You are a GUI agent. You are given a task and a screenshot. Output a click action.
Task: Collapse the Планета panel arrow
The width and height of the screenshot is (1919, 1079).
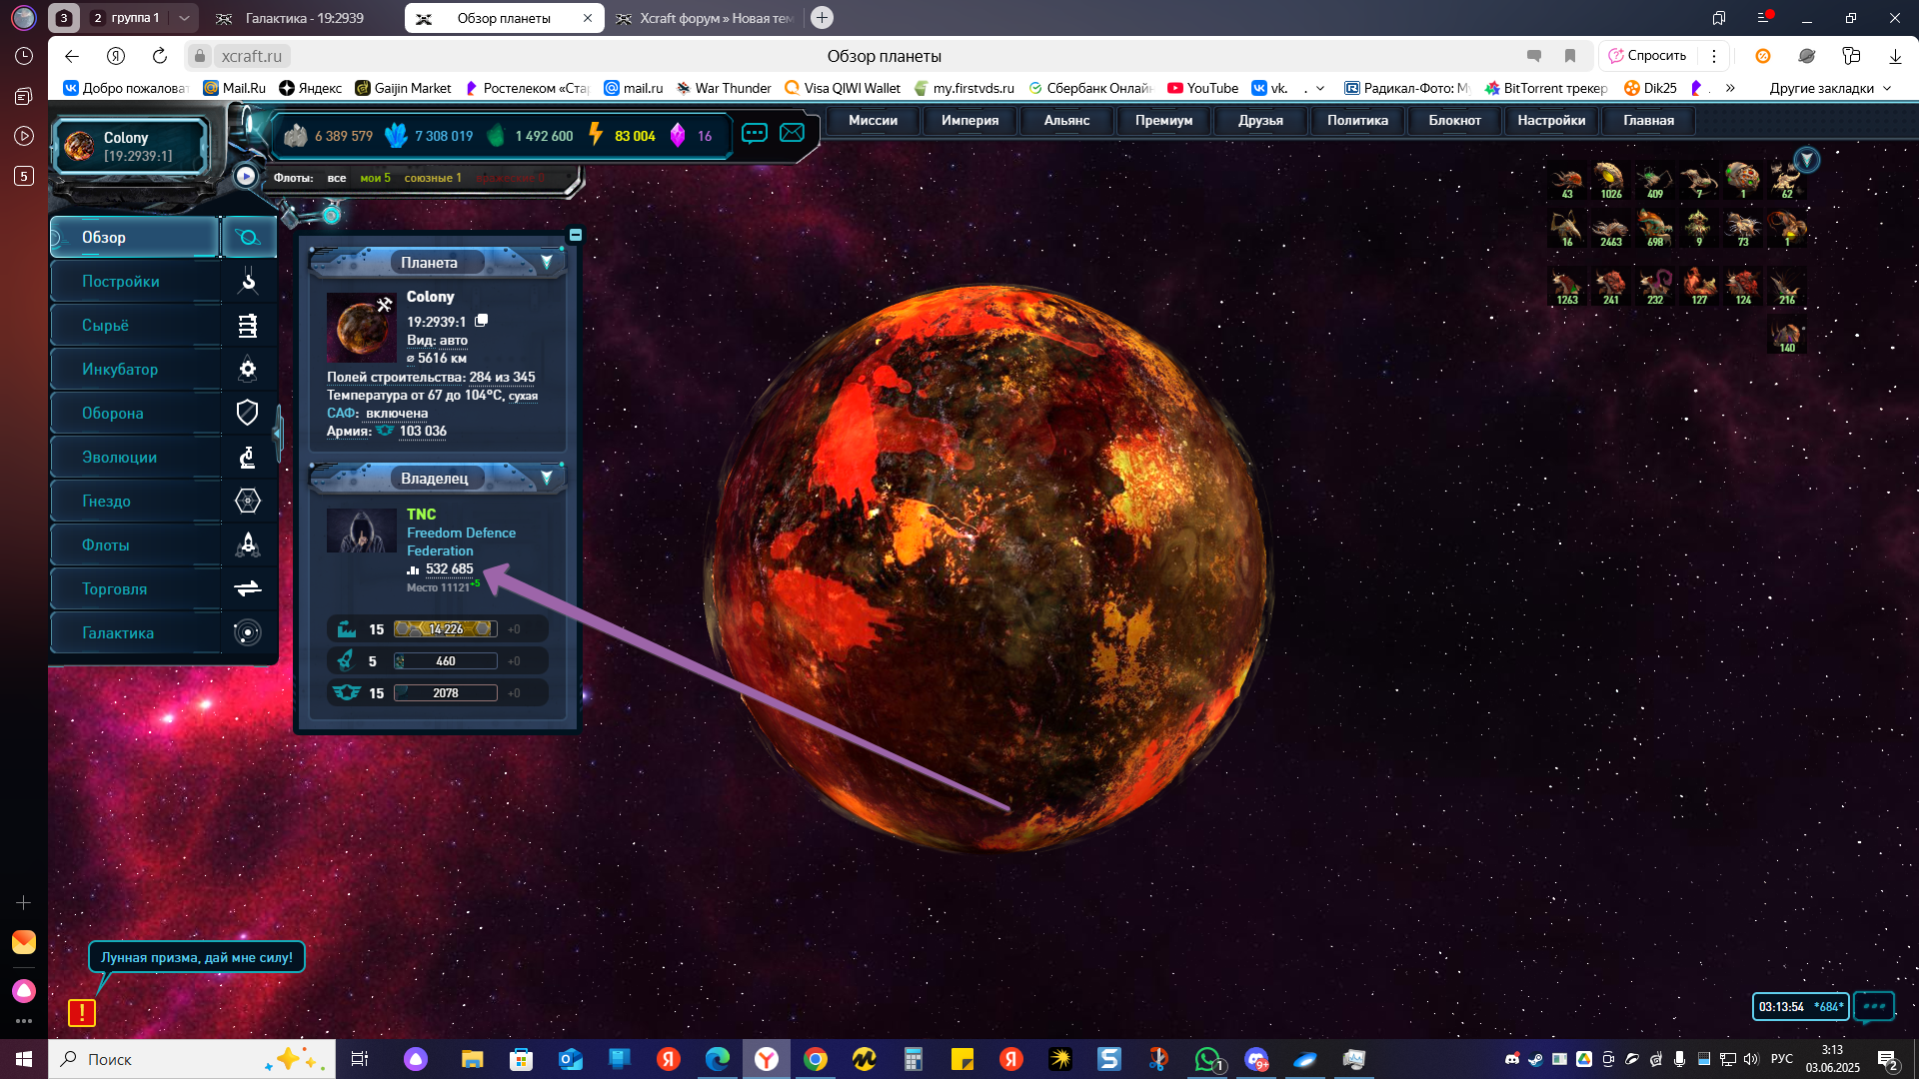pyautogui.click(x=547, y=262)
